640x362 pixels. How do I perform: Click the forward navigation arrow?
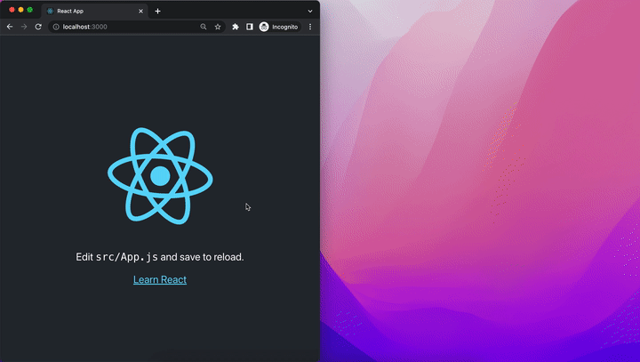pos(24,27)
